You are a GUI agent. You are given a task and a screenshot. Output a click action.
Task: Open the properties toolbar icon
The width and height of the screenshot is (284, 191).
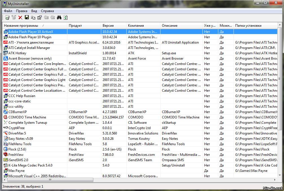39,17
